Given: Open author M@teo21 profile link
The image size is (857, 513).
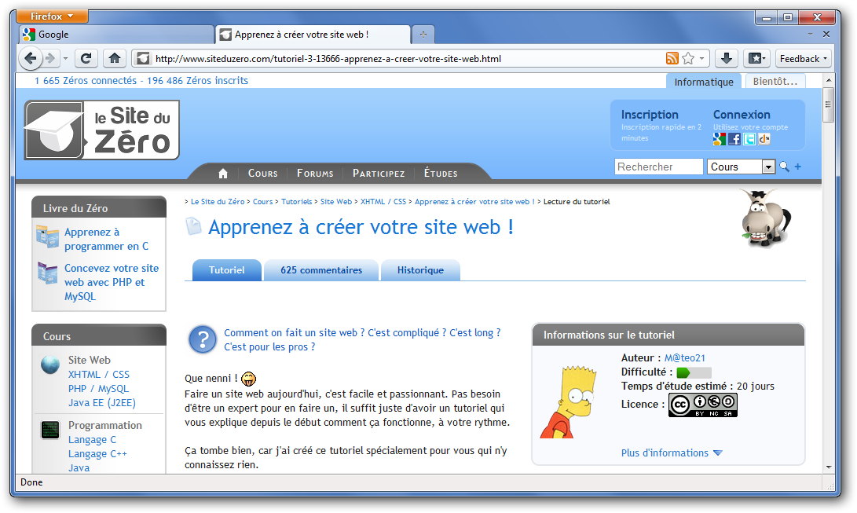Looking at the screenshot, I should tap(685, 358).
